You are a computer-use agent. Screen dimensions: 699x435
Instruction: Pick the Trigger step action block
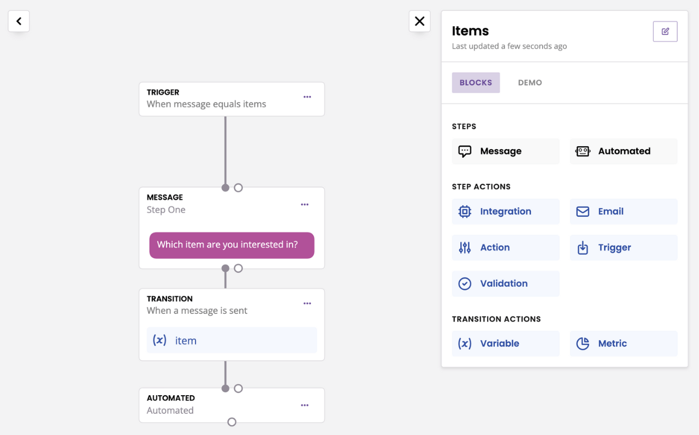tap(623, 247)
